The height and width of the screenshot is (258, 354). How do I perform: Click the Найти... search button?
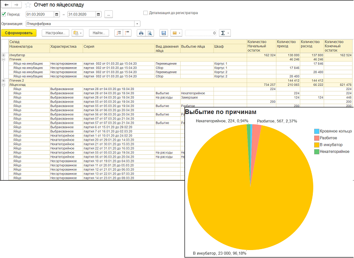click(99, 33)
